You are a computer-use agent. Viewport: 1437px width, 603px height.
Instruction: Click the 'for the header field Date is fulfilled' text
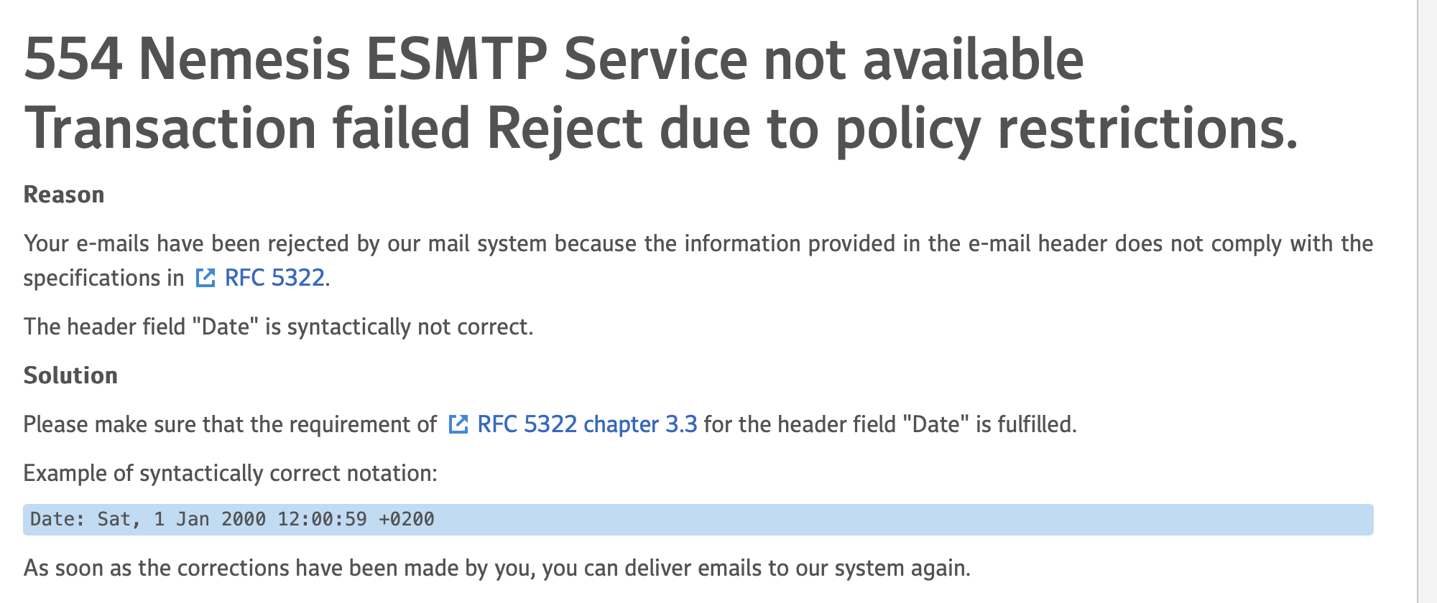pos(890,424)
